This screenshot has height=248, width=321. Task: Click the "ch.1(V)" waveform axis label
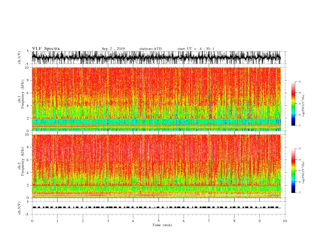tap(19, 58)
